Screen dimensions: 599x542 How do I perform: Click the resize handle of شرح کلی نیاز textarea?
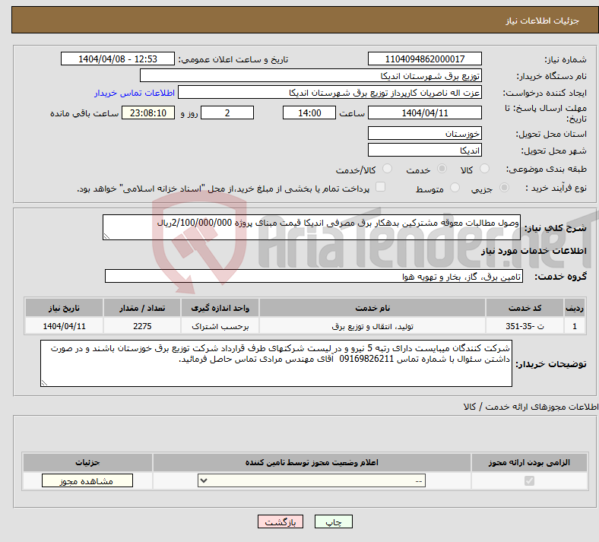[x=107, y=236]
